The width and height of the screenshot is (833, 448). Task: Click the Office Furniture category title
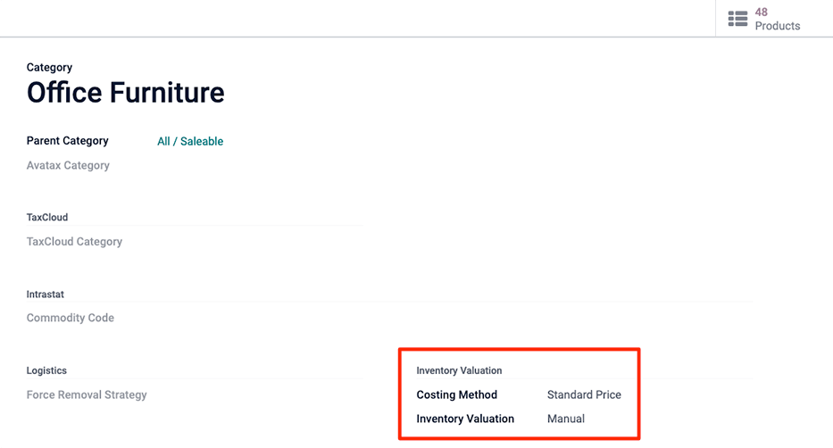click(x=126, y=92)
